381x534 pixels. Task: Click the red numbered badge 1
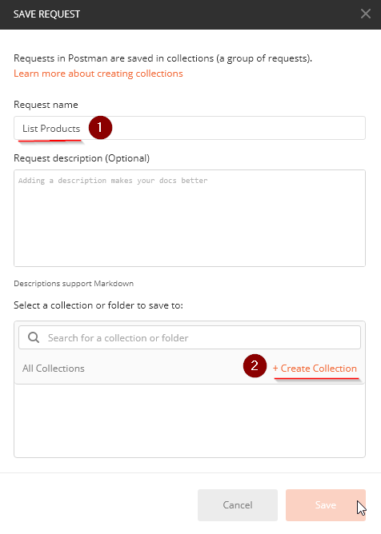click(x=100, y=128)
